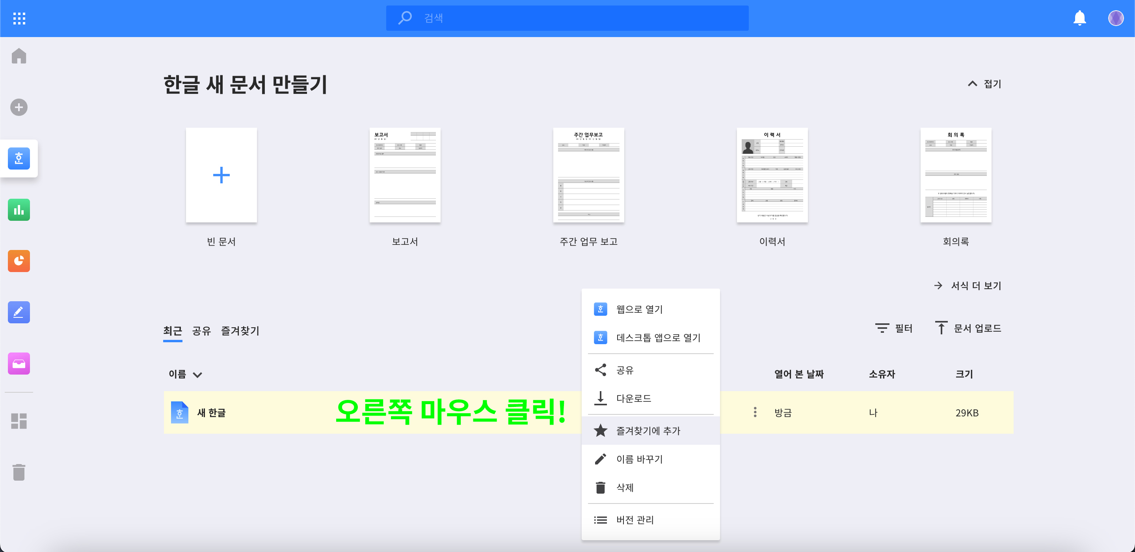This screenshot has height=552, width=1135.
Task: Select 다운로드 in the context menu
Action: 650,398
